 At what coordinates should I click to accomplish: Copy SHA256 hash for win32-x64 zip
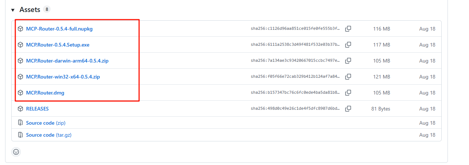click(348, 77)
